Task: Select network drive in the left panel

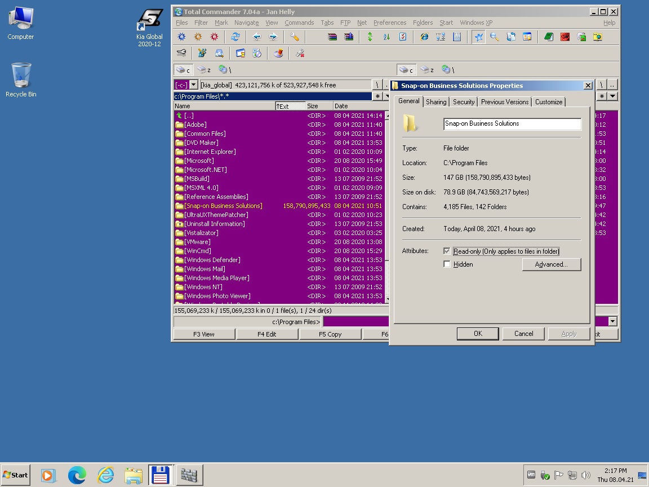Action: (225, 69)
